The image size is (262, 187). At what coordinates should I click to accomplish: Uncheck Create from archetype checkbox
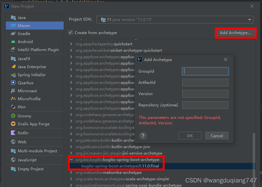pos(70,32)
